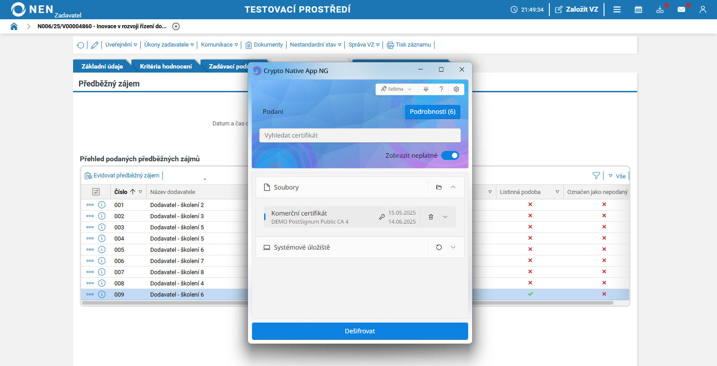717x366 pixels.
Task: Toggle the theme brightness icon in Crypto app
Action: 426,89
